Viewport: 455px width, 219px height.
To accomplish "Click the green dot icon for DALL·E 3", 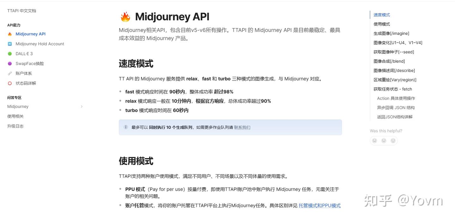I will [x=10, y=53].
